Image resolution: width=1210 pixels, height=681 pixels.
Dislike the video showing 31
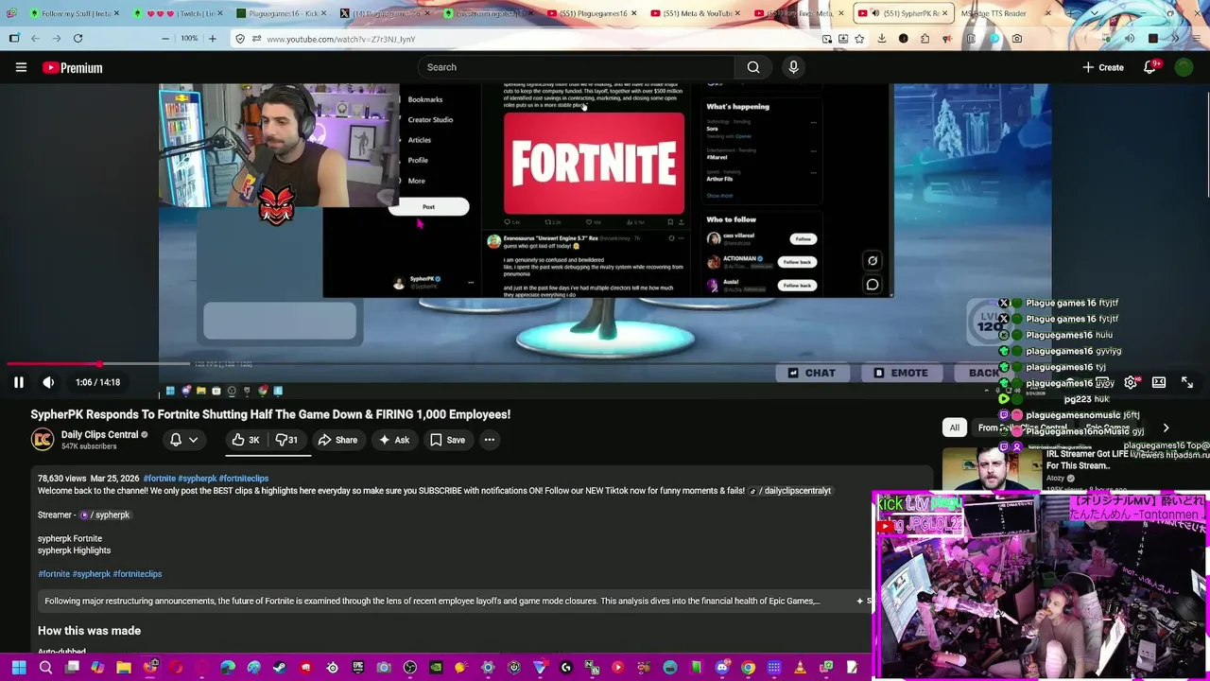pyautogui.click(x=286, y=440)
